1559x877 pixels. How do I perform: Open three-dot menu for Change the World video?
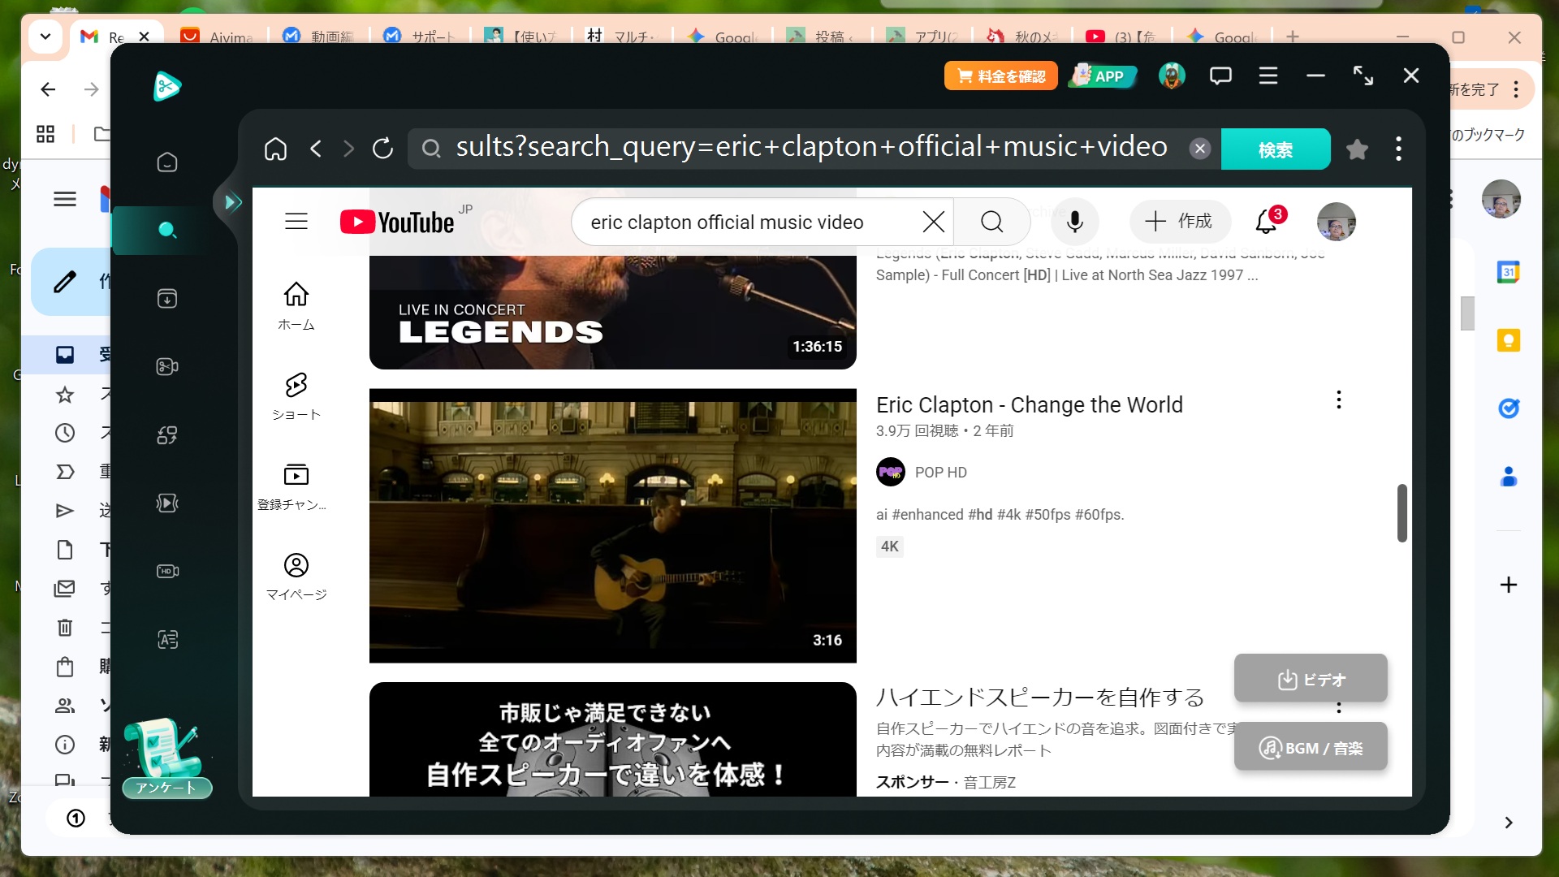tap(1338, 400)
